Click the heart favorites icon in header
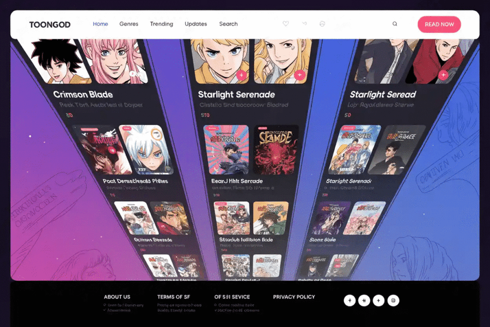The width and height of the screenshot is (490, 327). (x=286, y=24)
